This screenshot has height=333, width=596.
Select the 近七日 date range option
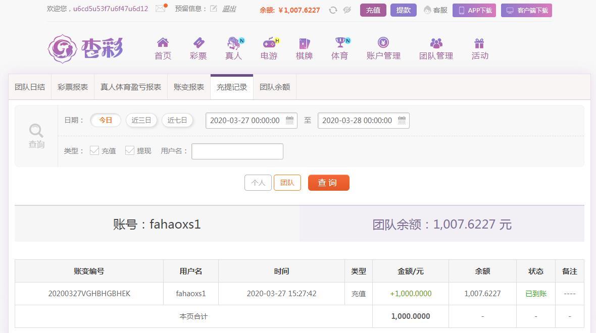click(177, 120)
